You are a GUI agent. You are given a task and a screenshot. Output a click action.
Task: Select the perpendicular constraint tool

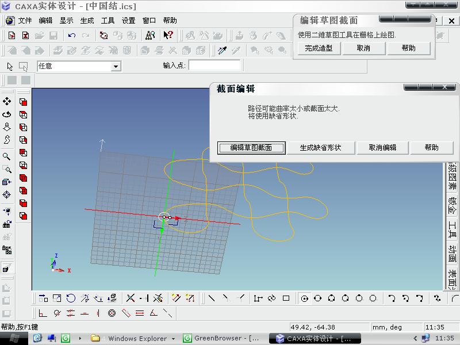(x=43, y=313)
